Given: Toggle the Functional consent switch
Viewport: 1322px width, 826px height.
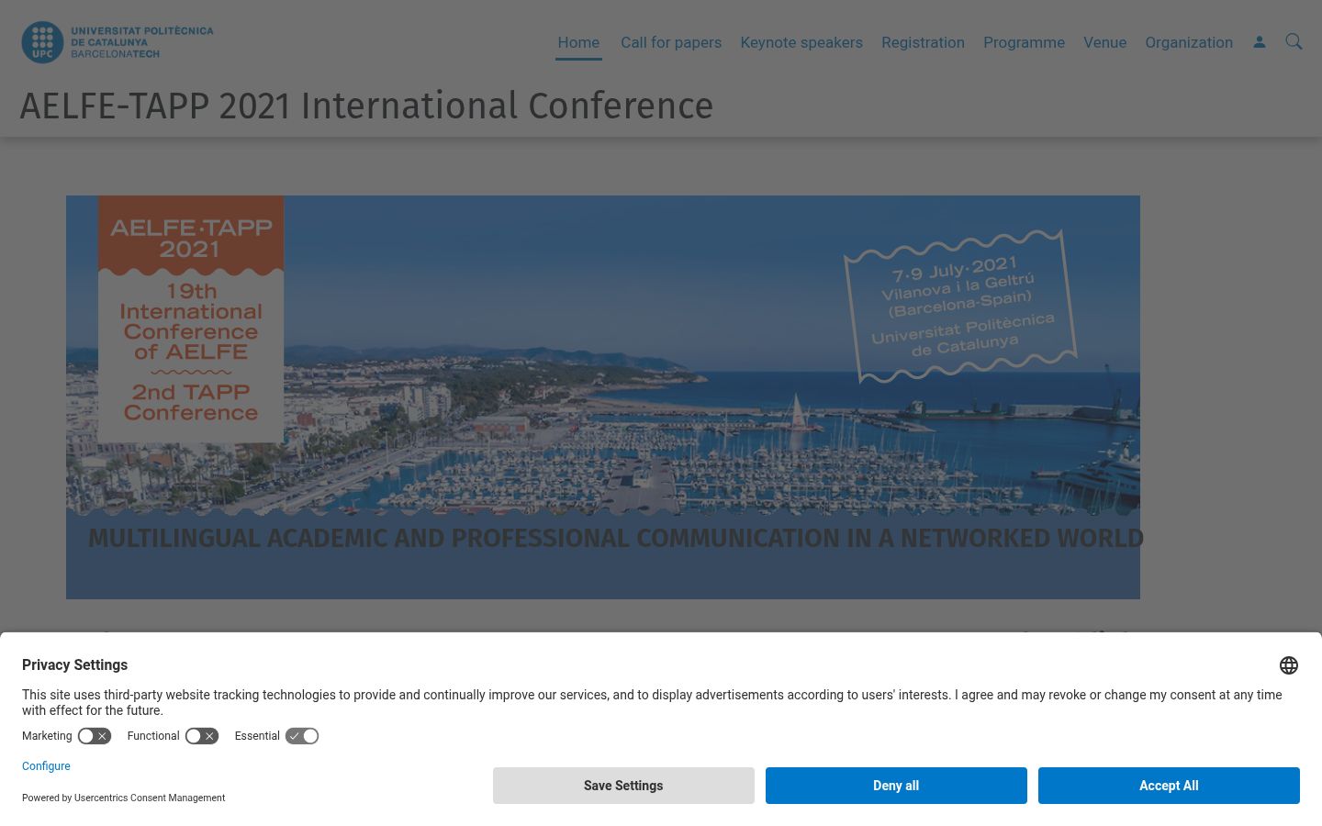Looking at the screenshot, I should coord(201,736).
